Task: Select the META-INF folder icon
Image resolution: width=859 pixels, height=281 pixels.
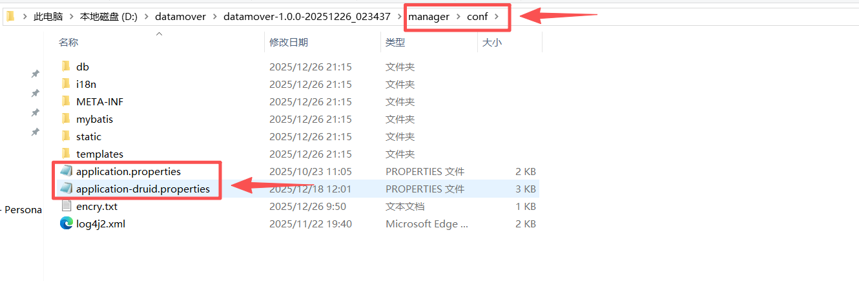Action: tap(65, 101)
